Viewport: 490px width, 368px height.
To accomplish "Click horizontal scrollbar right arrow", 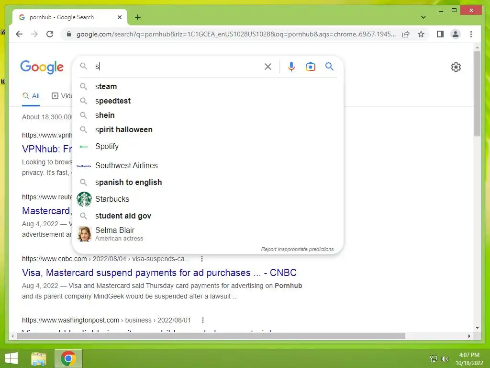I will pos(469,336).
